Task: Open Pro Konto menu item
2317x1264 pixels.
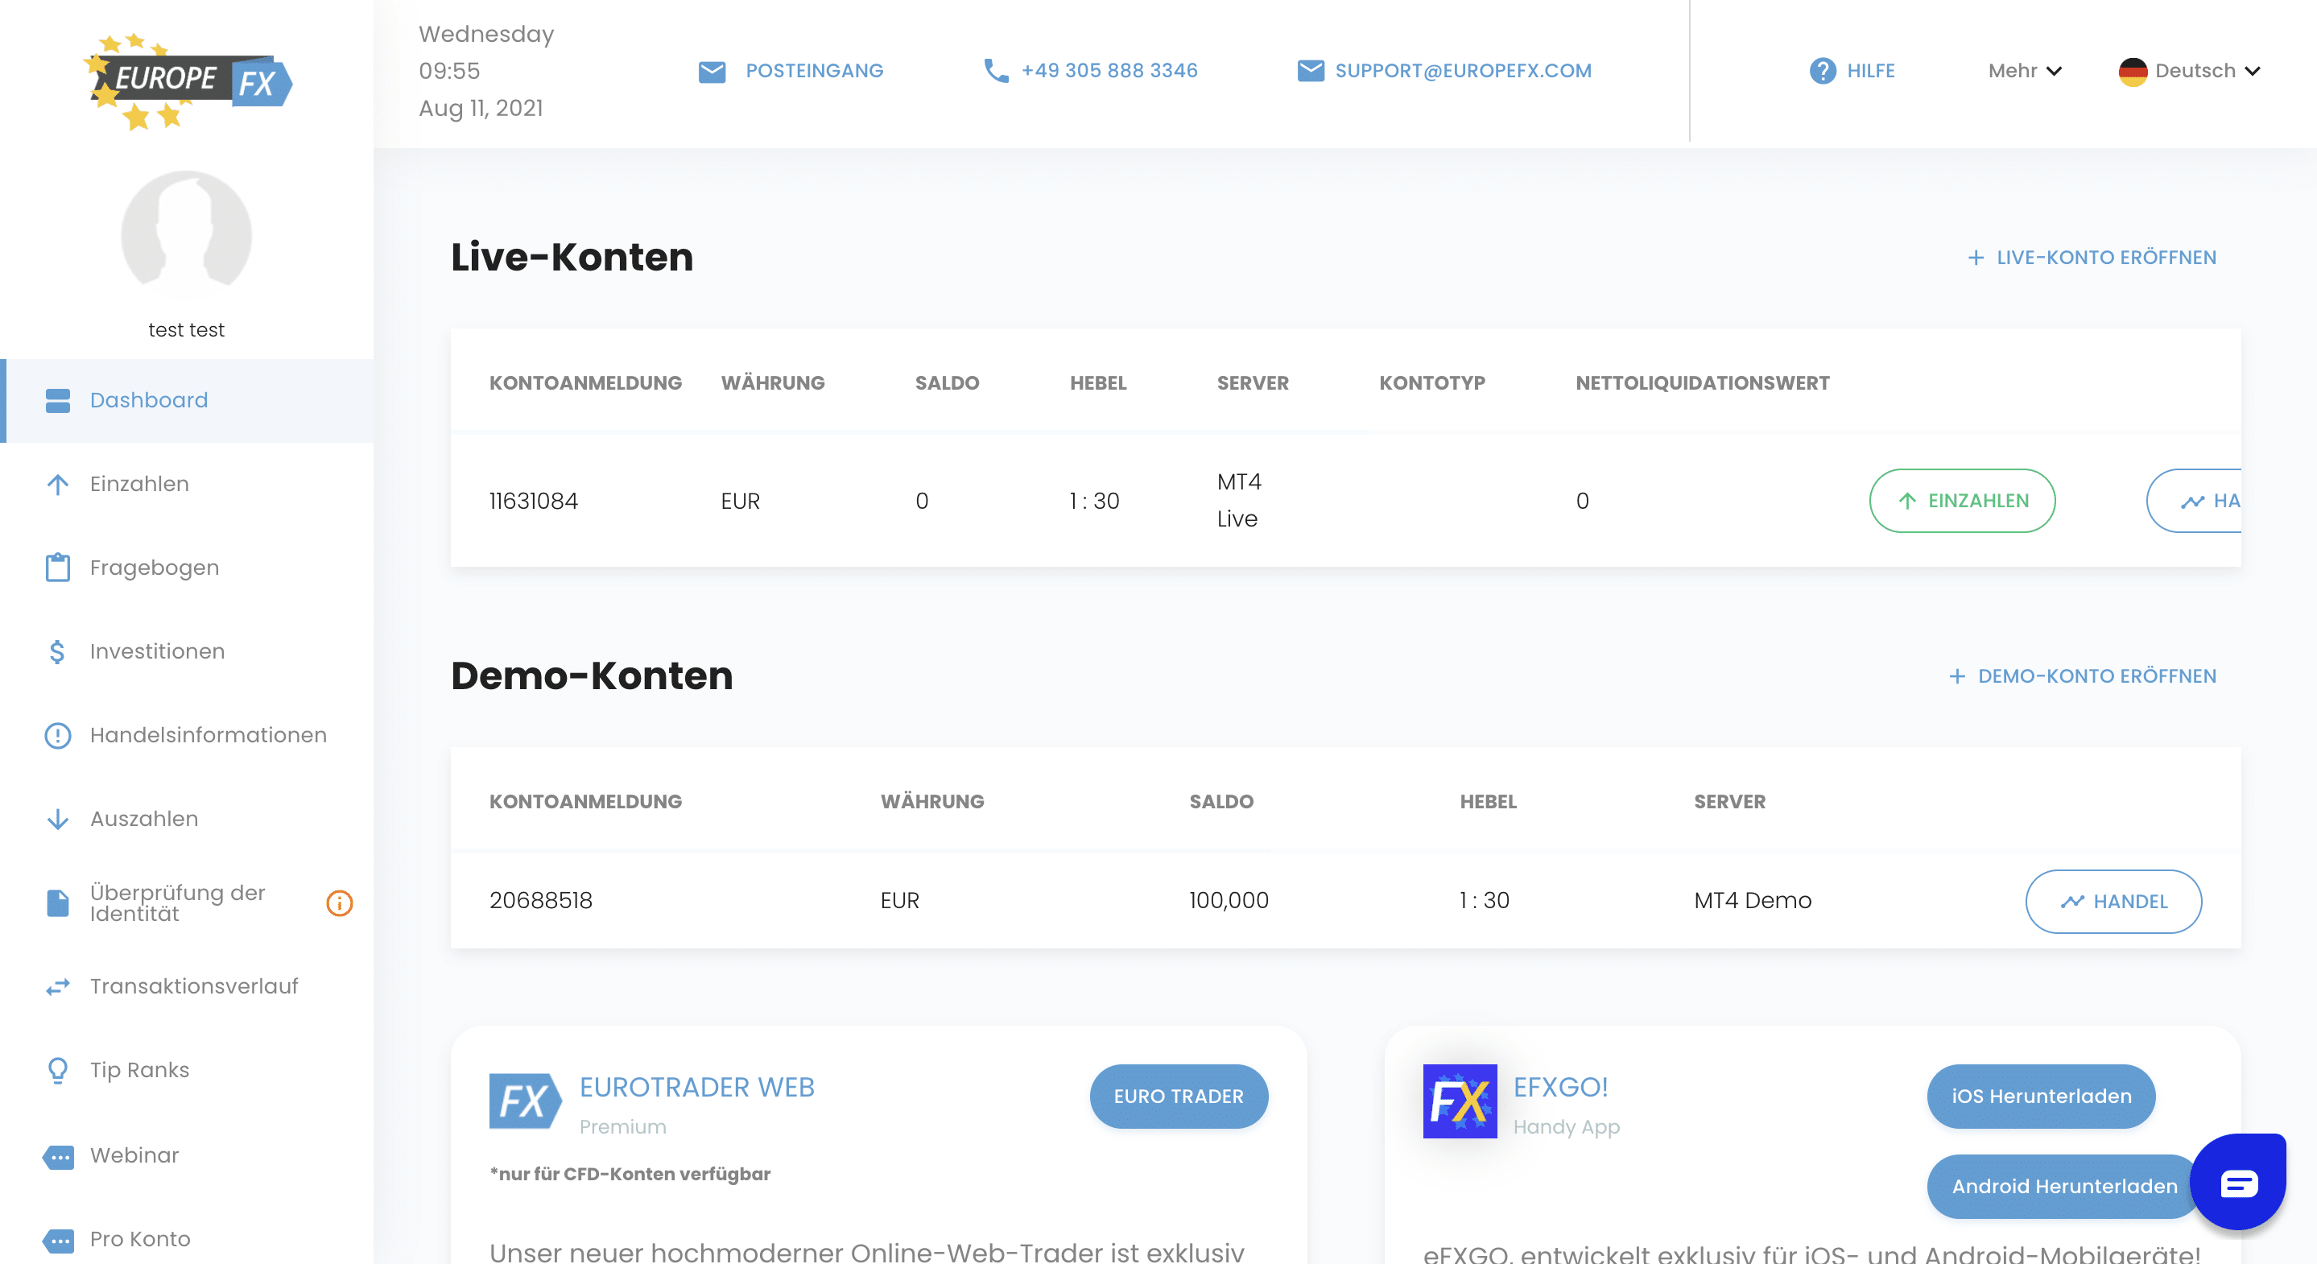Action: [x=186, y=1240]
